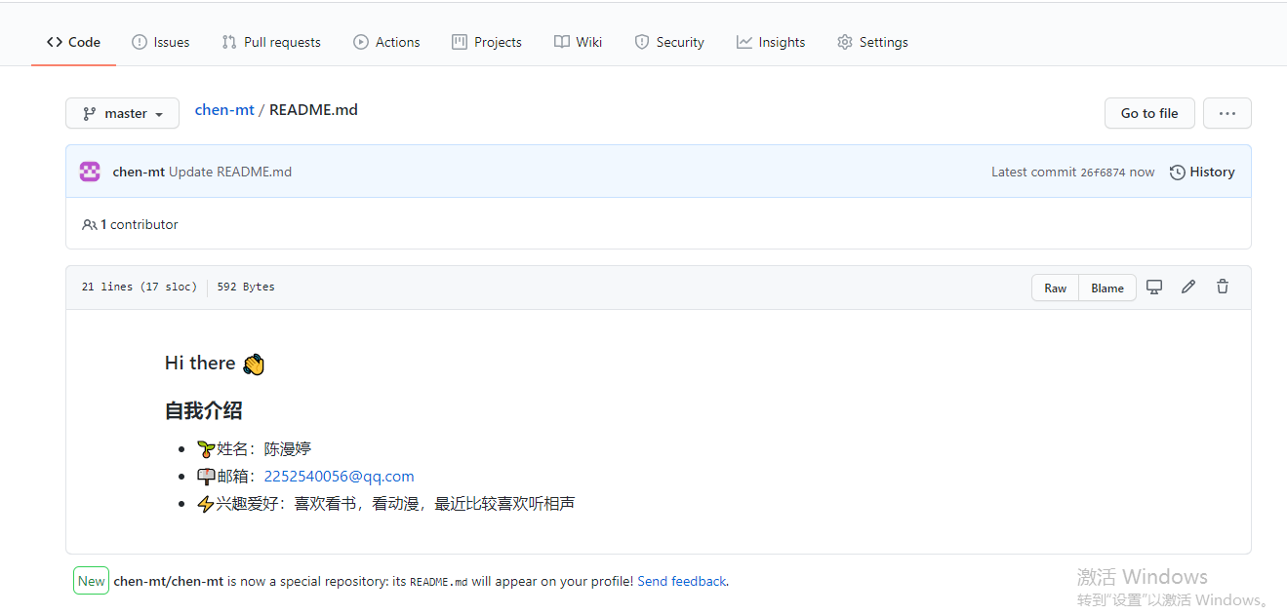This screenshot has width=1287, height=615.
Task: Click the Send feedback link
Action: (x=682, y=581)
